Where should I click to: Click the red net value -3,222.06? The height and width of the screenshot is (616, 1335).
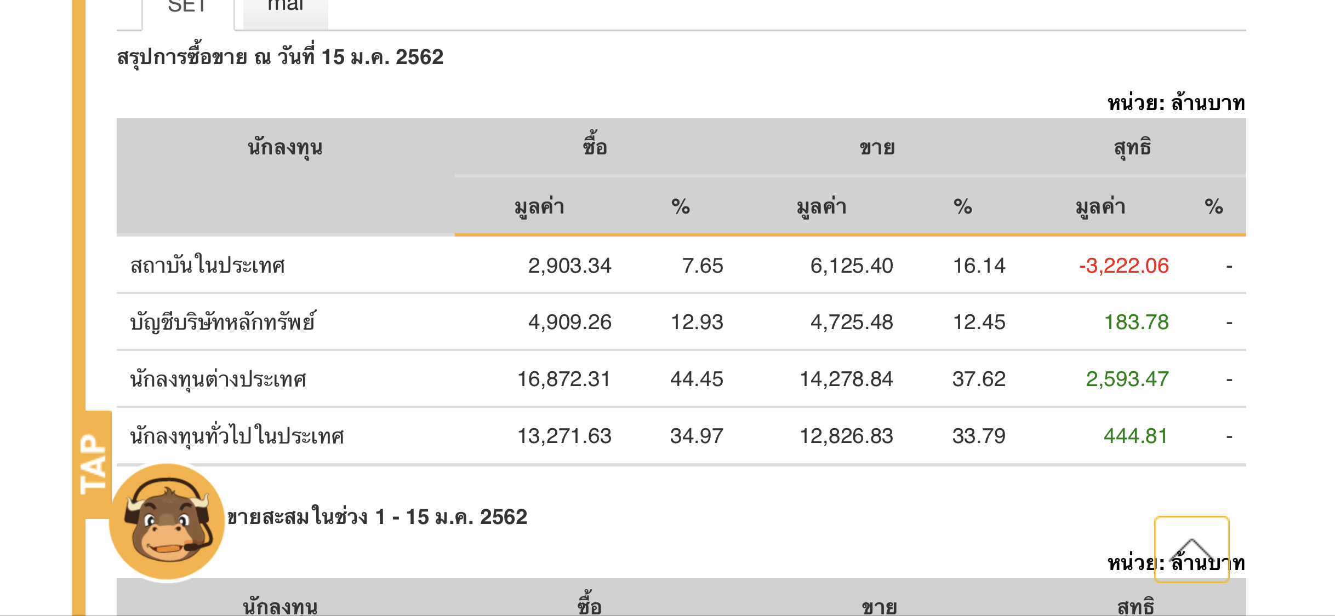[1123, 266]
